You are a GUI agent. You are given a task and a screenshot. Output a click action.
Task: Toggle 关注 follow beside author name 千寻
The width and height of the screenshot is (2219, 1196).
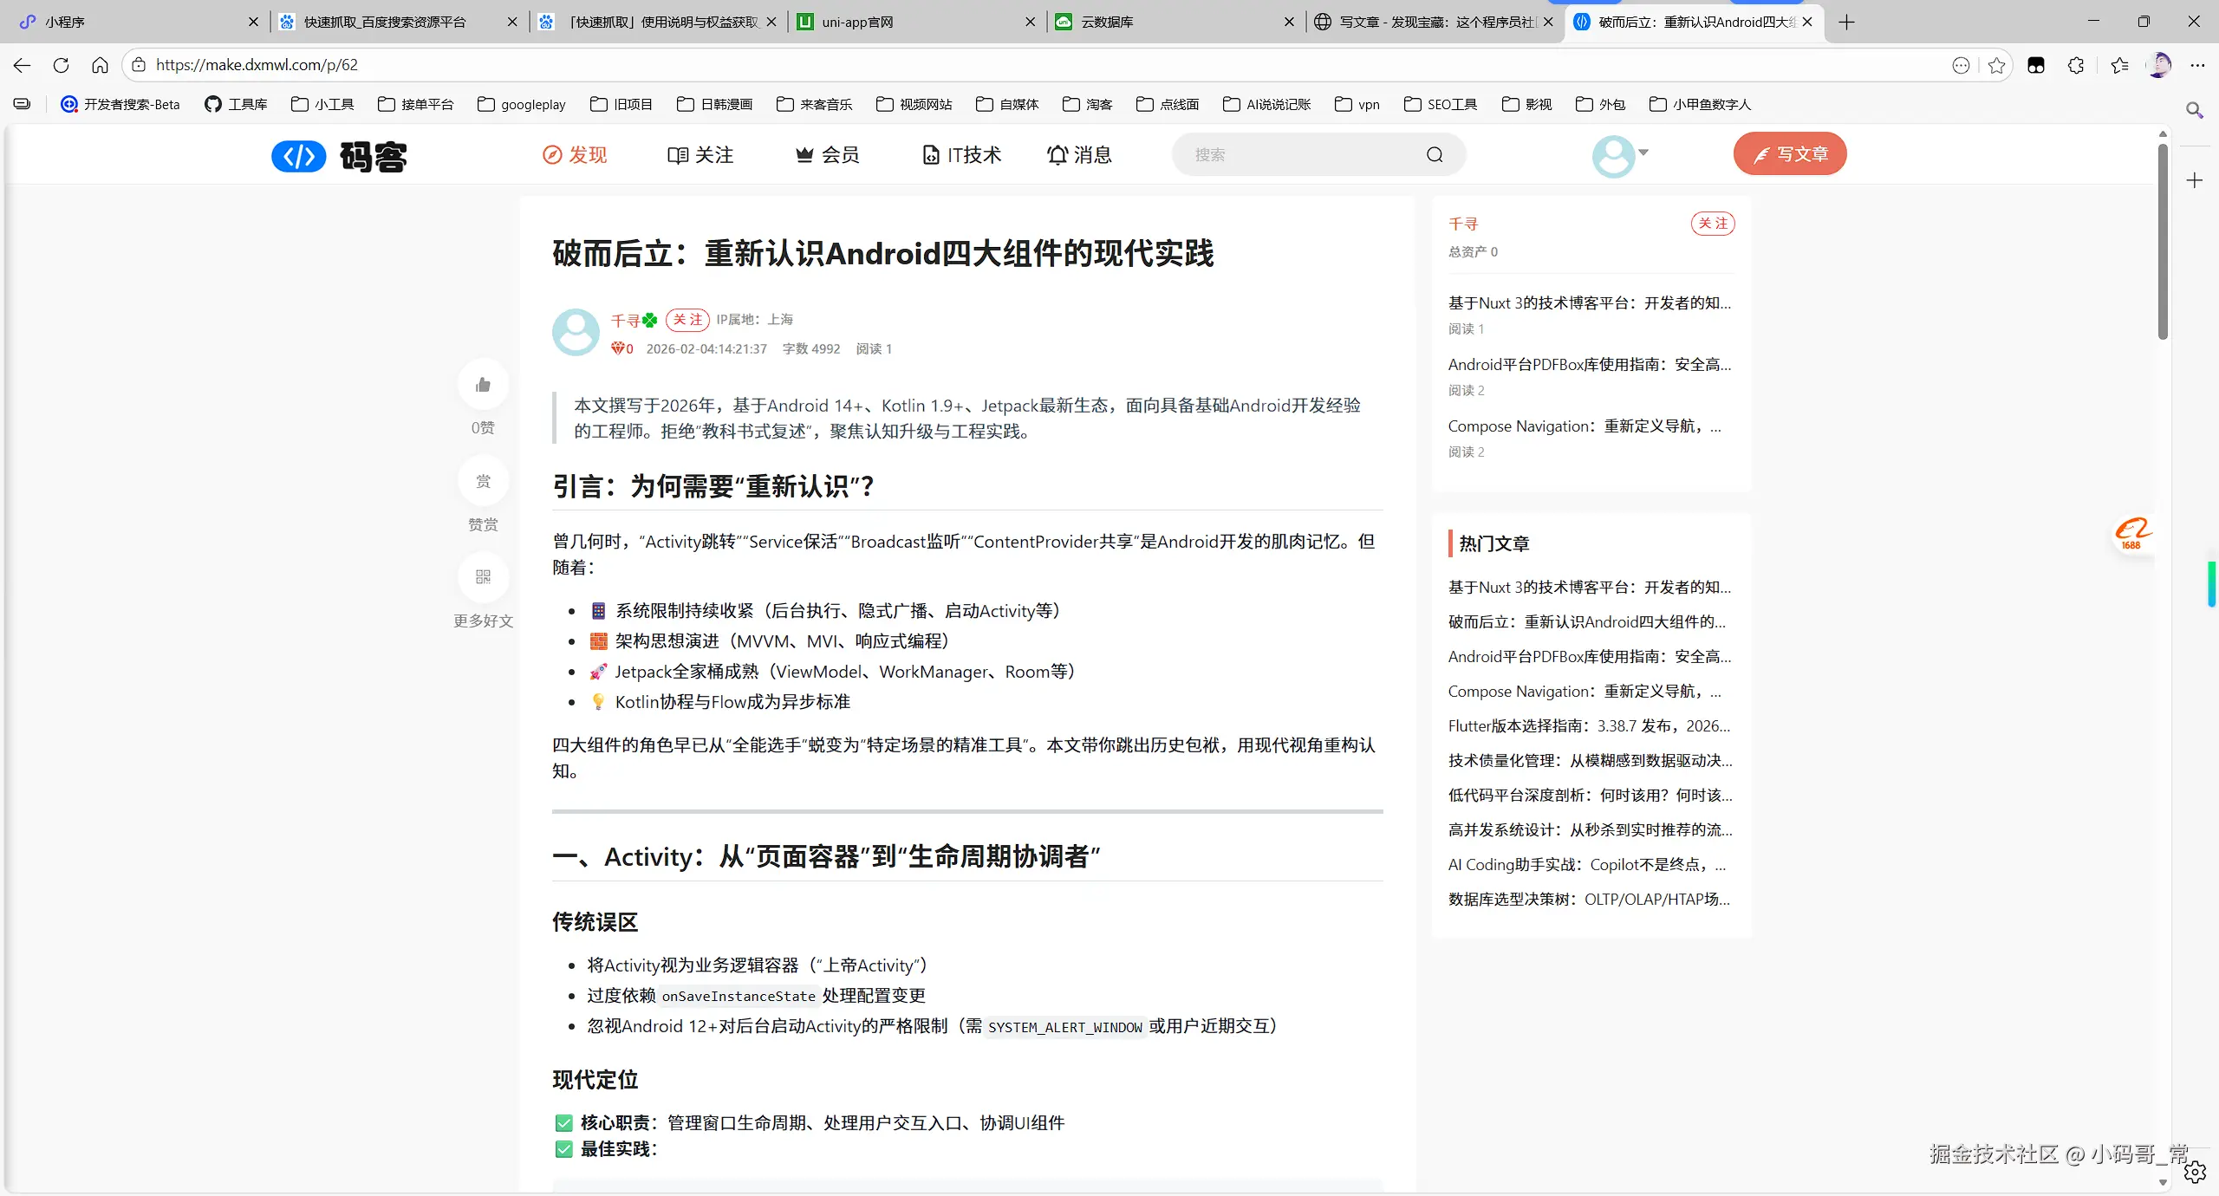coord(687,320)
